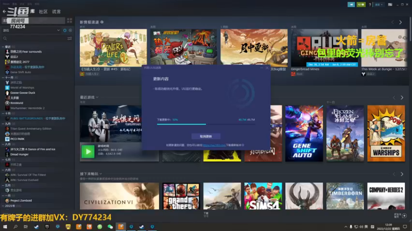Screen dimensions: 412x231
Task: Open account name dropdown
Action: click(x=379, y=5)
